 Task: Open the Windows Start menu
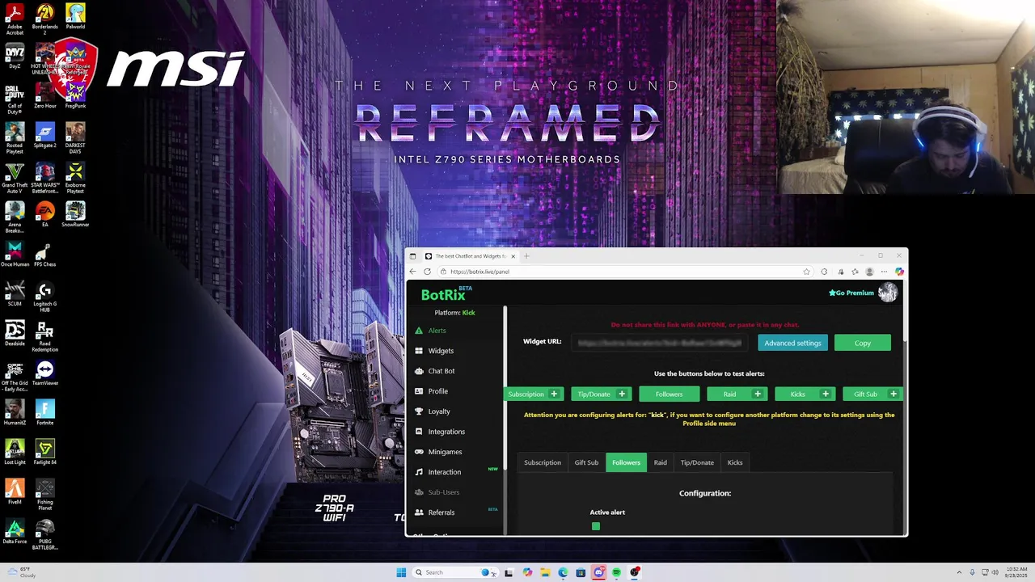coord(401,572)
